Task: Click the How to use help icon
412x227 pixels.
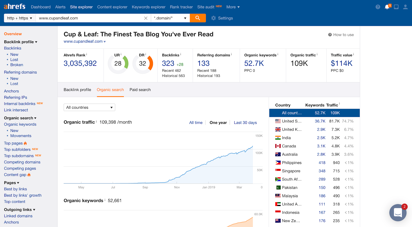Action: coord(330,35)
